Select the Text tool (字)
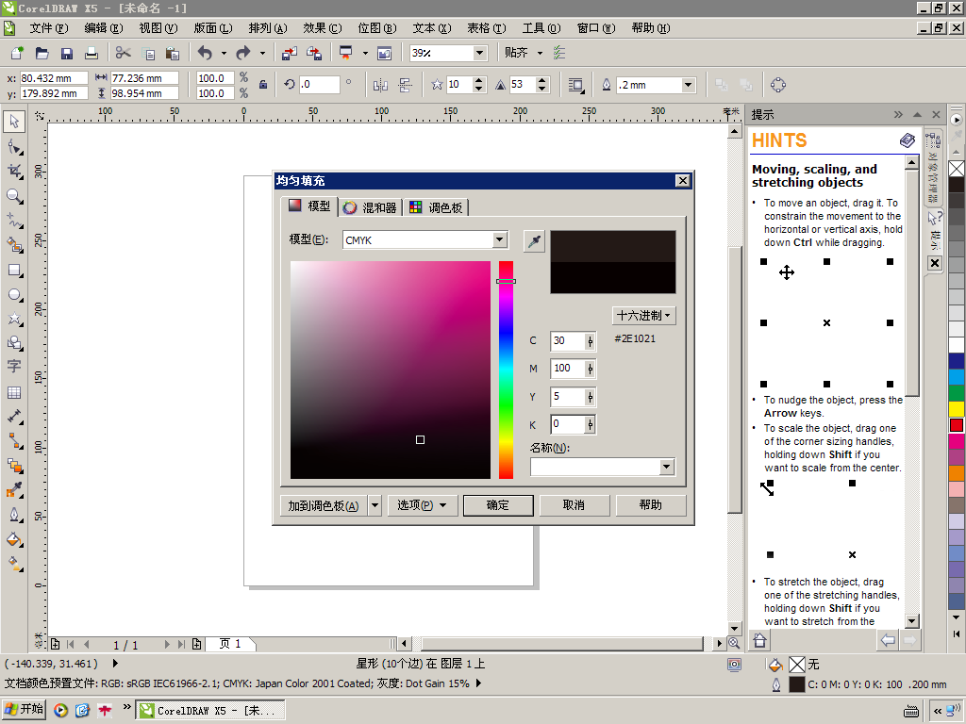 click(x=14, y=366)
